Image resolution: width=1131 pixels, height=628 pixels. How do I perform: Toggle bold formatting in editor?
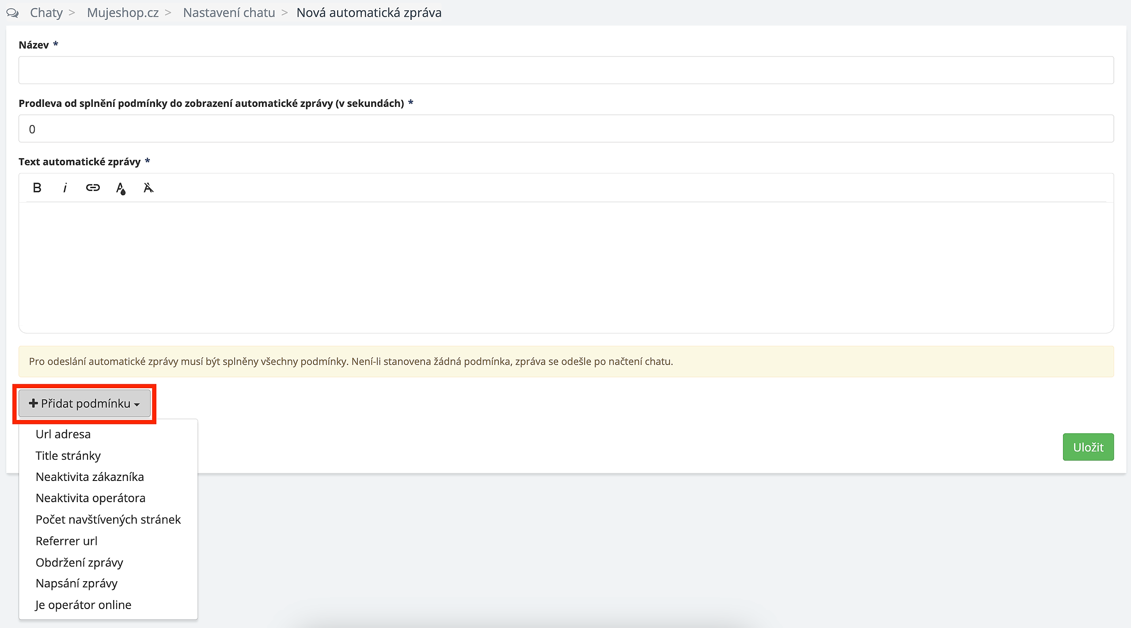pos(37,188)
